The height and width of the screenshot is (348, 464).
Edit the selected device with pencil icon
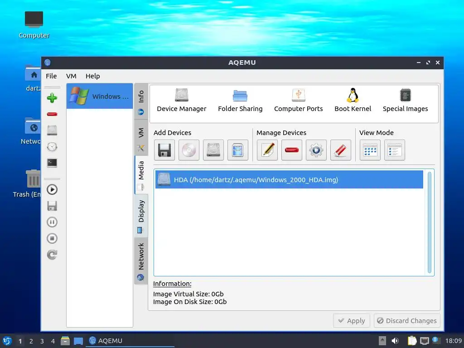[267, 150]
